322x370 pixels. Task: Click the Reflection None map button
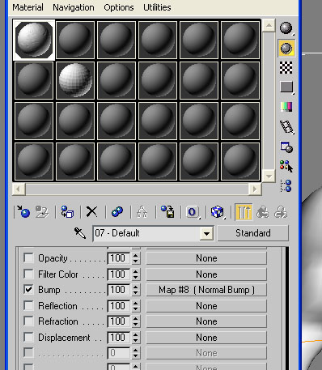coord(206,306)
